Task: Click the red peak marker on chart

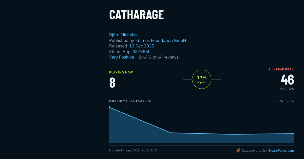Action: pyautogui.click(x=110, y=107)
